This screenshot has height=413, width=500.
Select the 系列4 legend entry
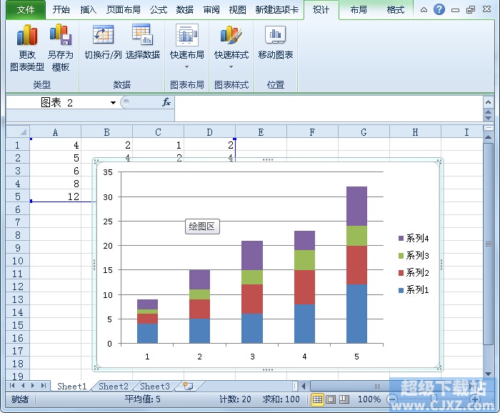click(414, 238)
